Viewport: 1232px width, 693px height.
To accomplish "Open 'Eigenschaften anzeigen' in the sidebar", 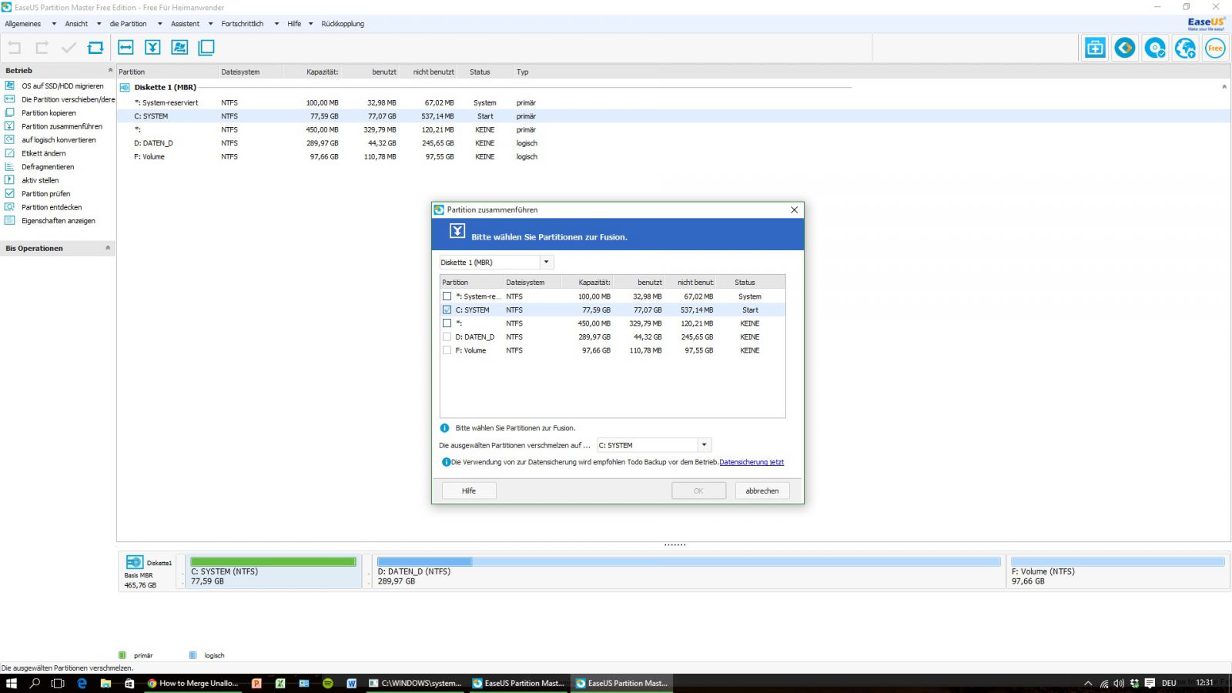I will (x=58, y=221).
